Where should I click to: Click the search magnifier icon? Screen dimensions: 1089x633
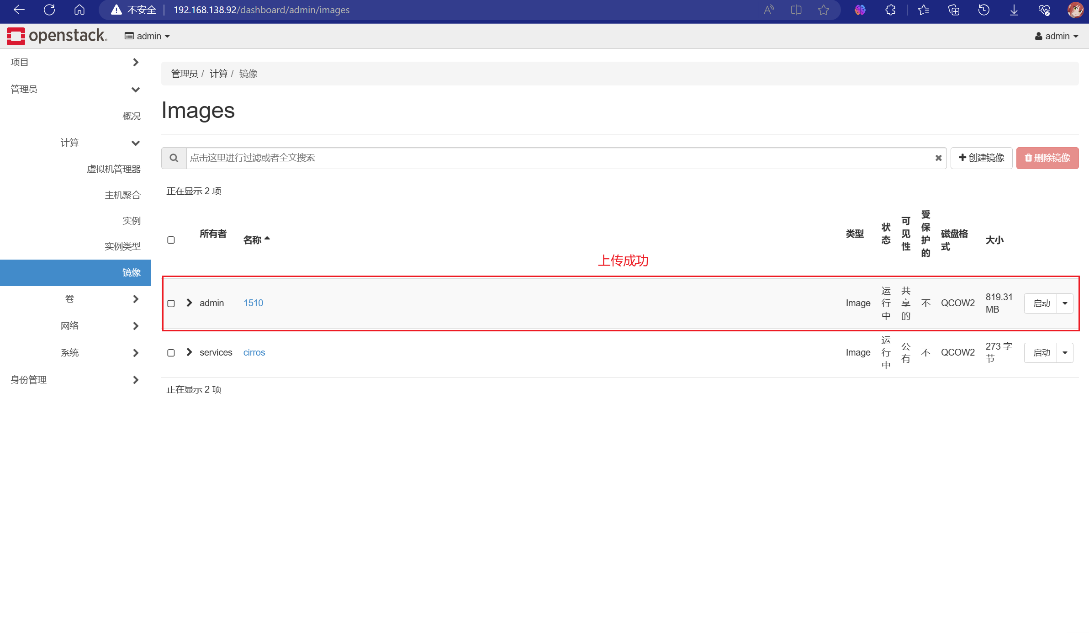[x=174, y=158]
